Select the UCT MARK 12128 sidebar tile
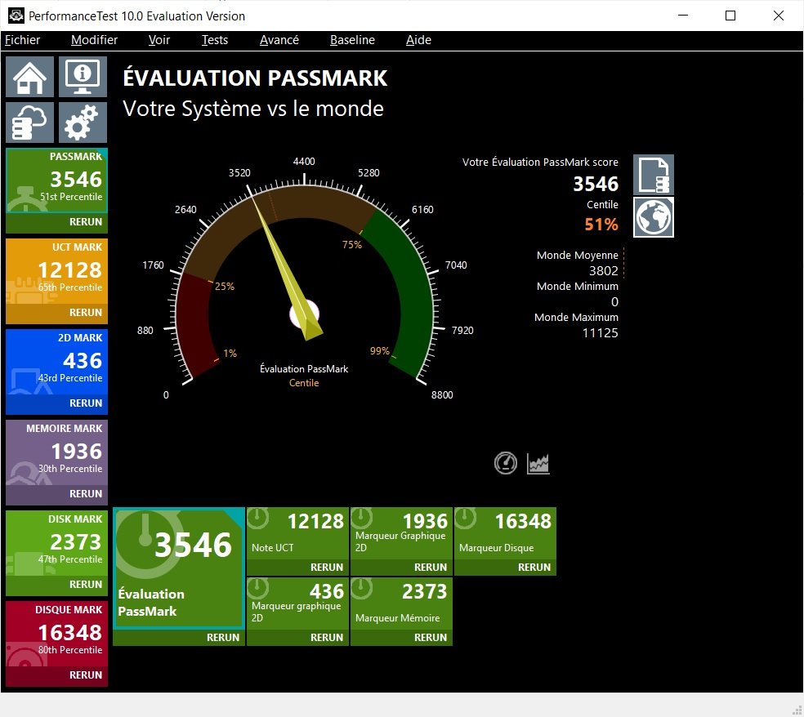804x717 pixels. pyautogui.click(x=56, y=271)
